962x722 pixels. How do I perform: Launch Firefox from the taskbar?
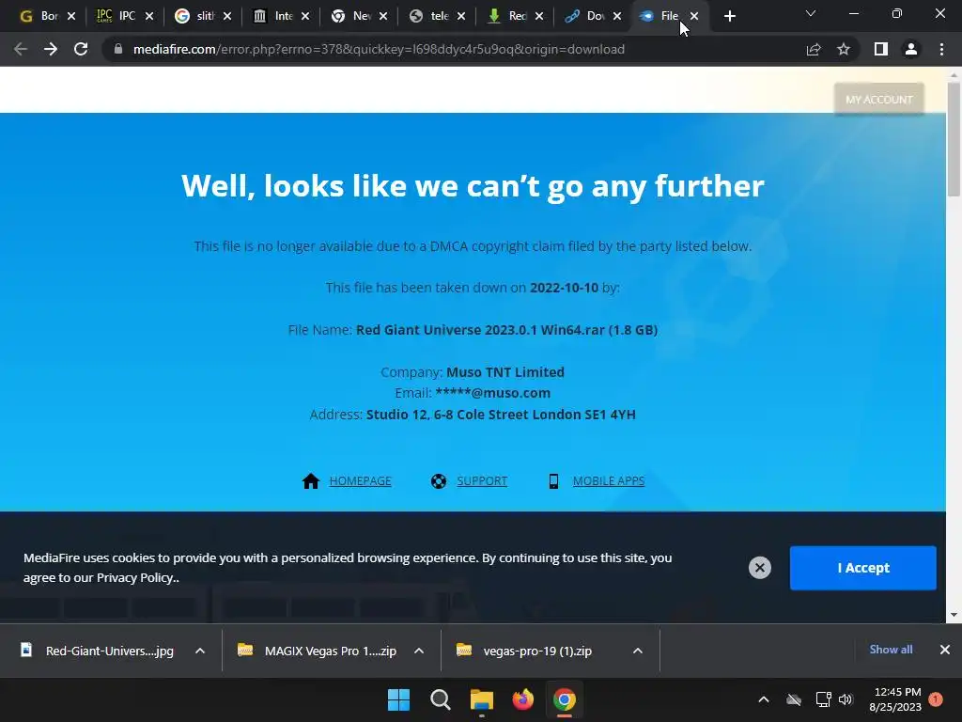point(522,699)
